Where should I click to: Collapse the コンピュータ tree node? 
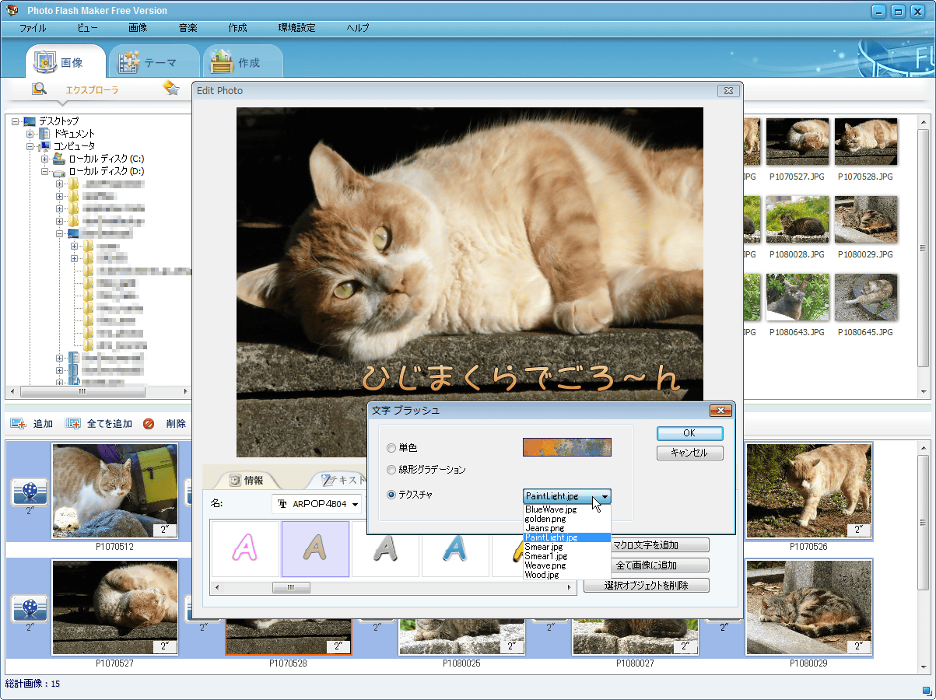tap(30, 146)
